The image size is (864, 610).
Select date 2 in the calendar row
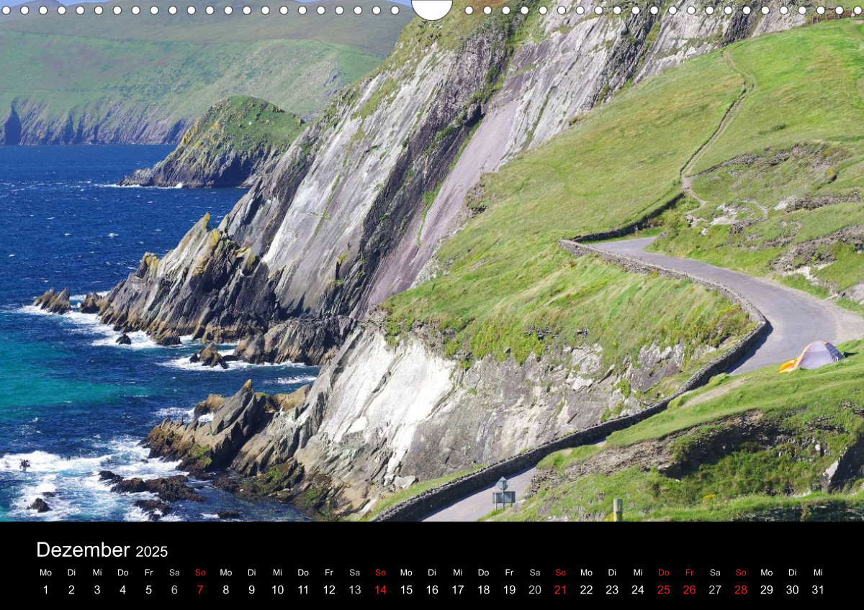coord(71,590)
